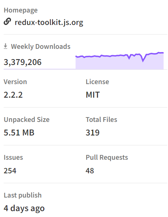Click the '4 days ago' last publish value
Image resolution: width=168 pixels, height=217 pixels.
coord(24,209)
